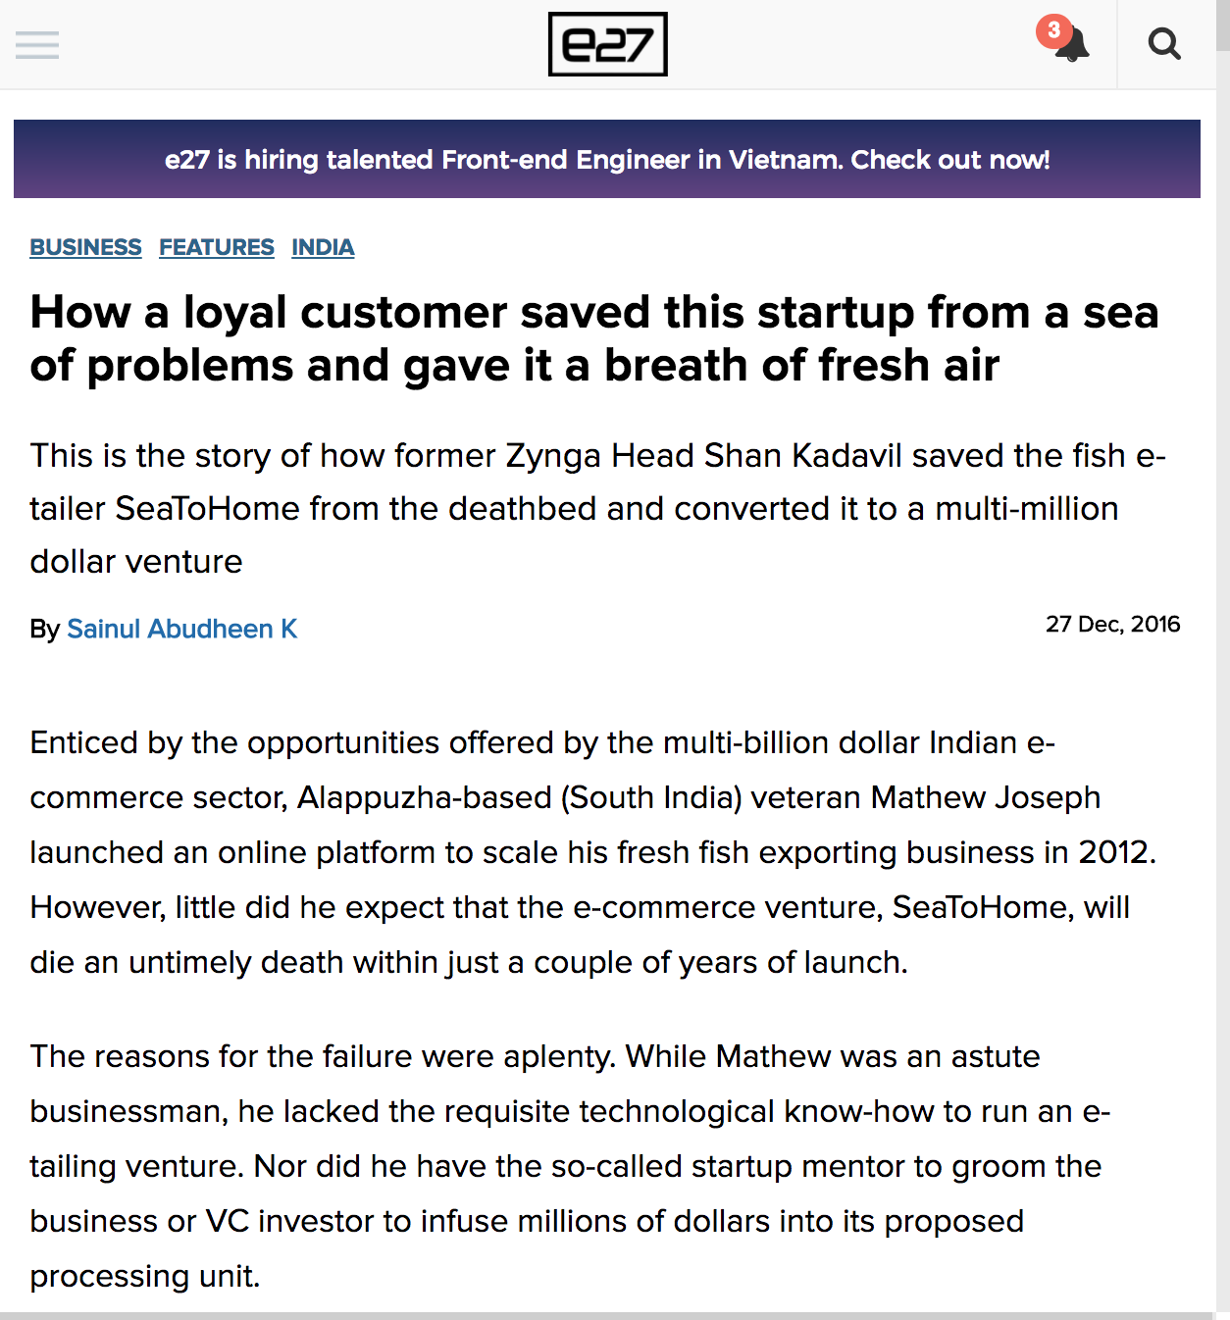This screenshot has height=1320, width=1230.
Task: Click the vertical scrollbar thumb
Action: tap(1222, 25)
